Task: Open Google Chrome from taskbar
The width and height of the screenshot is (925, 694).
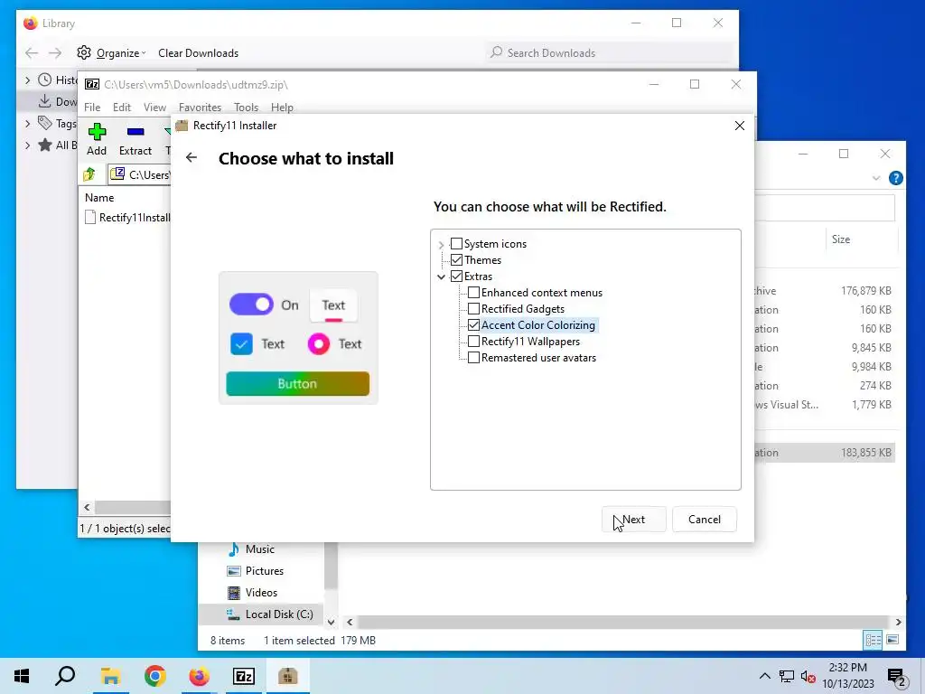Action: [x=154, y=676]
